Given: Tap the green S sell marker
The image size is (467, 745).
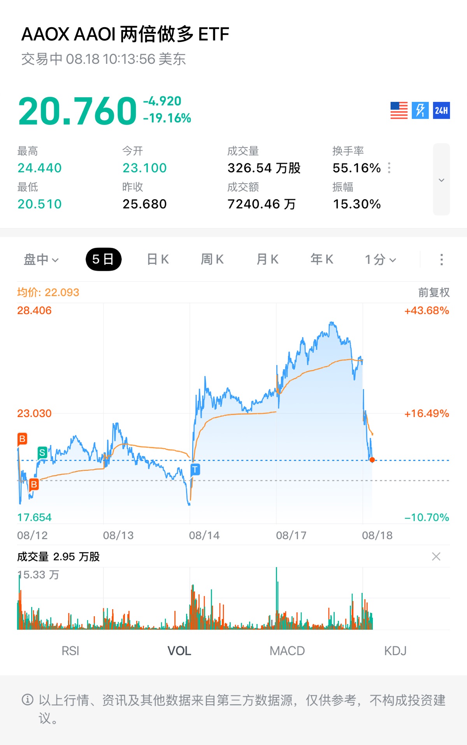Looking at the screenshot, I should (x=42, y=452).
